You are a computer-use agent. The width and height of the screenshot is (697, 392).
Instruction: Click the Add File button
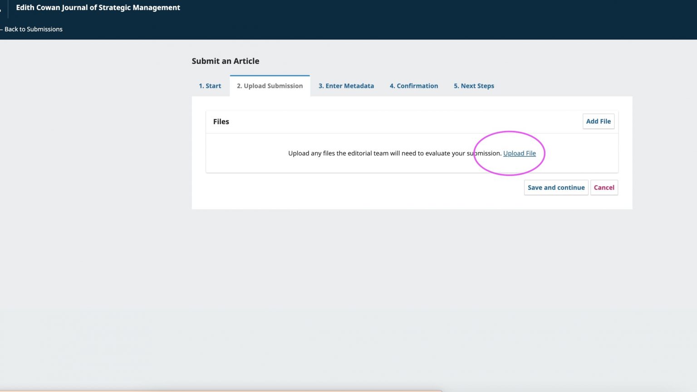coord(599,121)
